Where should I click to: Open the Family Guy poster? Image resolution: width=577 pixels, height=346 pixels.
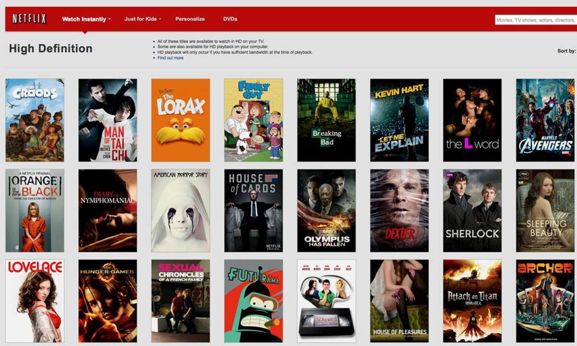click(x=253, y=120)
